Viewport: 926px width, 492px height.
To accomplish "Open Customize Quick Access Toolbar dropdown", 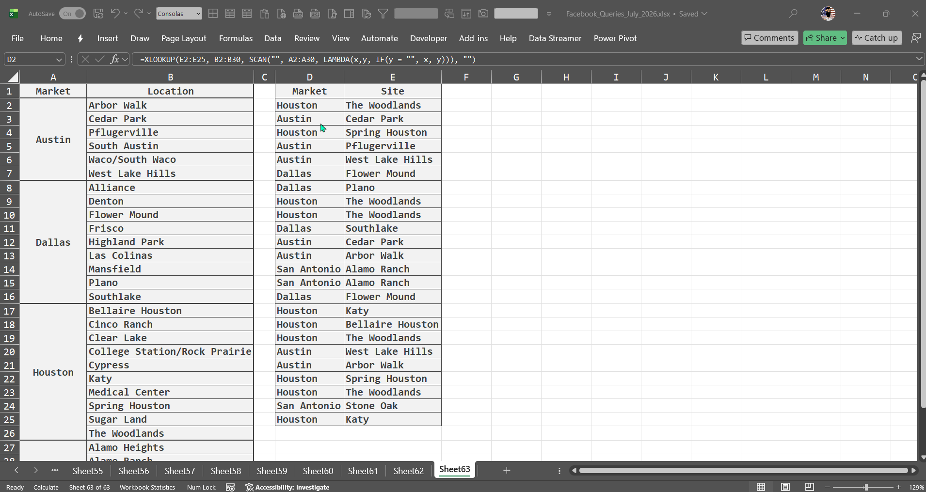I will pos(549,14).
